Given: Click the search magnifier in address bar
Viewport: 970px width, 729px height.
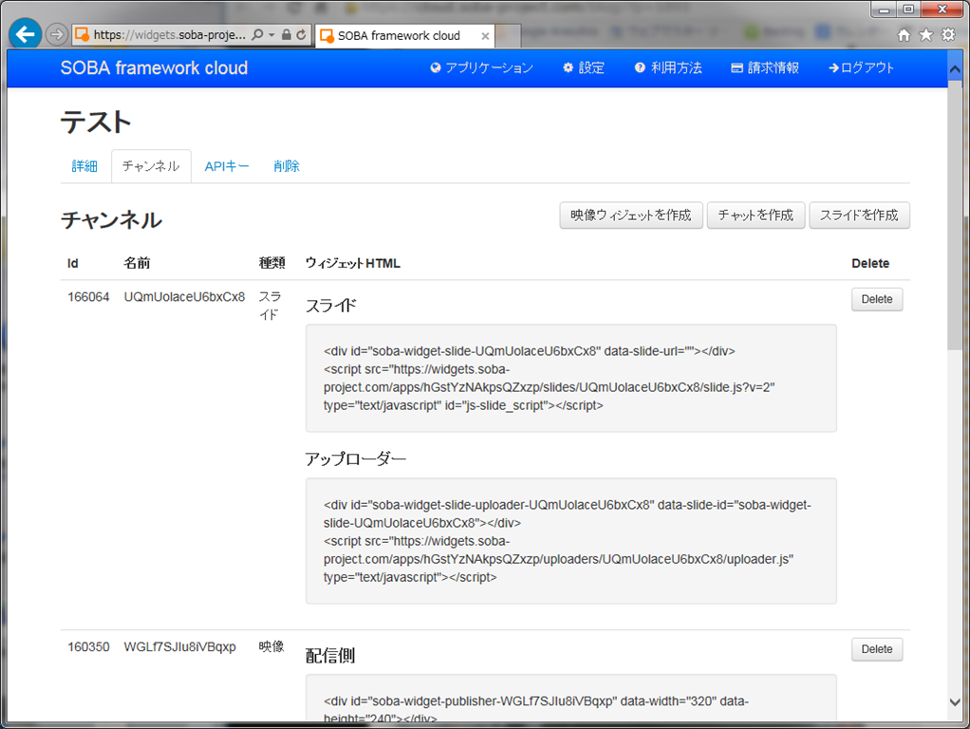Looking at the screenshot, I should pyautogui.click(x=258, y=35).
